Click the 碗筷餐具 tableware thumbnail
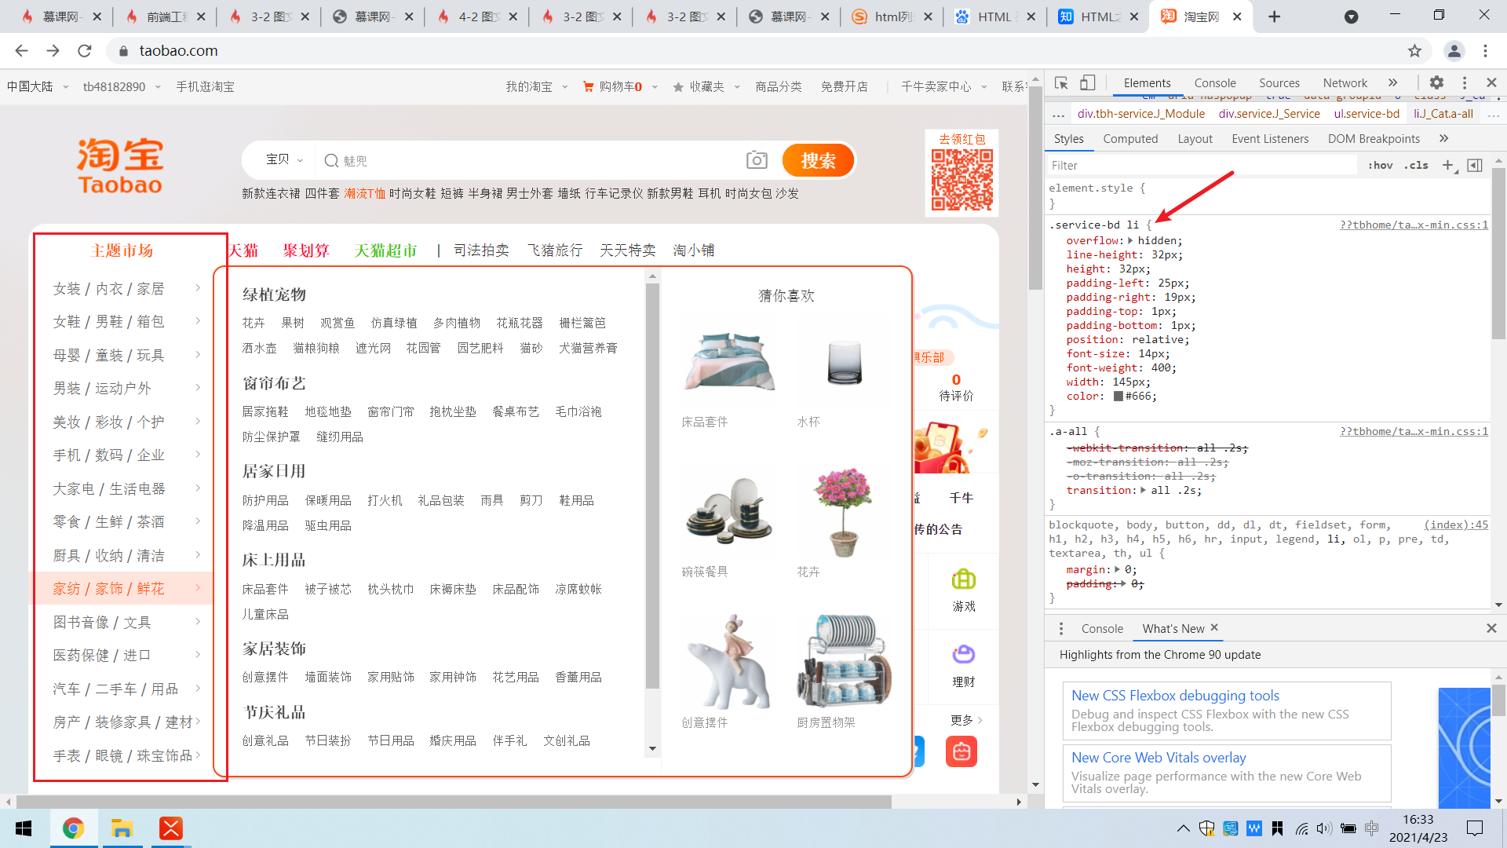This screenshot has height=848, width=1507. 729,510
